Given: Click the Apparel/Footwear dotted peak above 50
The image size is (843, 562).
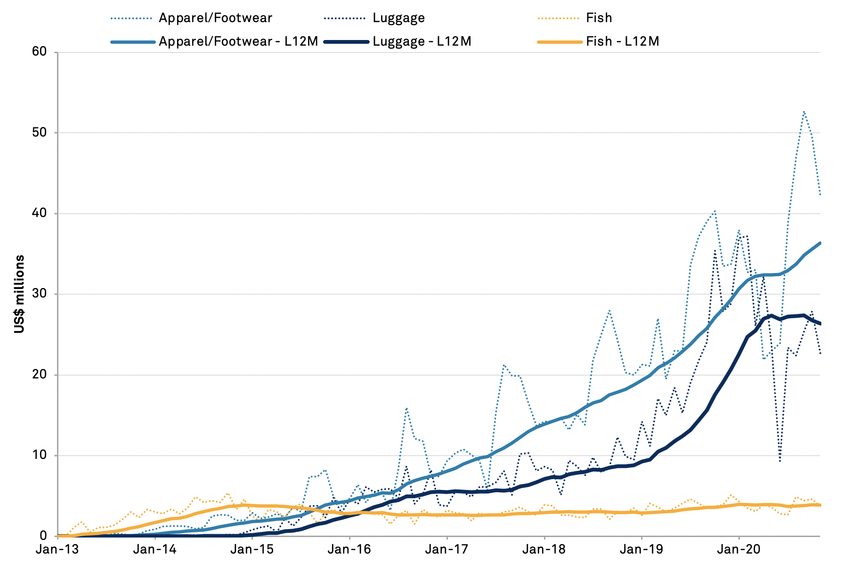Looking at the screenshot, I should click(803, 112).
